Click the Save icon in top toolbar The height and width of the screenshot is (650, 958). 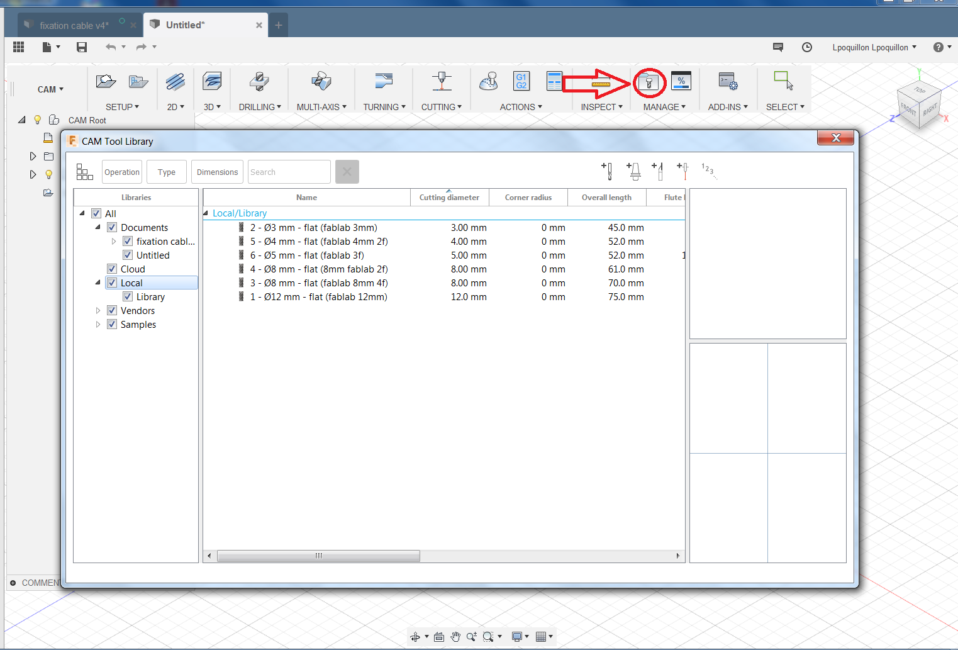tap(82, 47)
